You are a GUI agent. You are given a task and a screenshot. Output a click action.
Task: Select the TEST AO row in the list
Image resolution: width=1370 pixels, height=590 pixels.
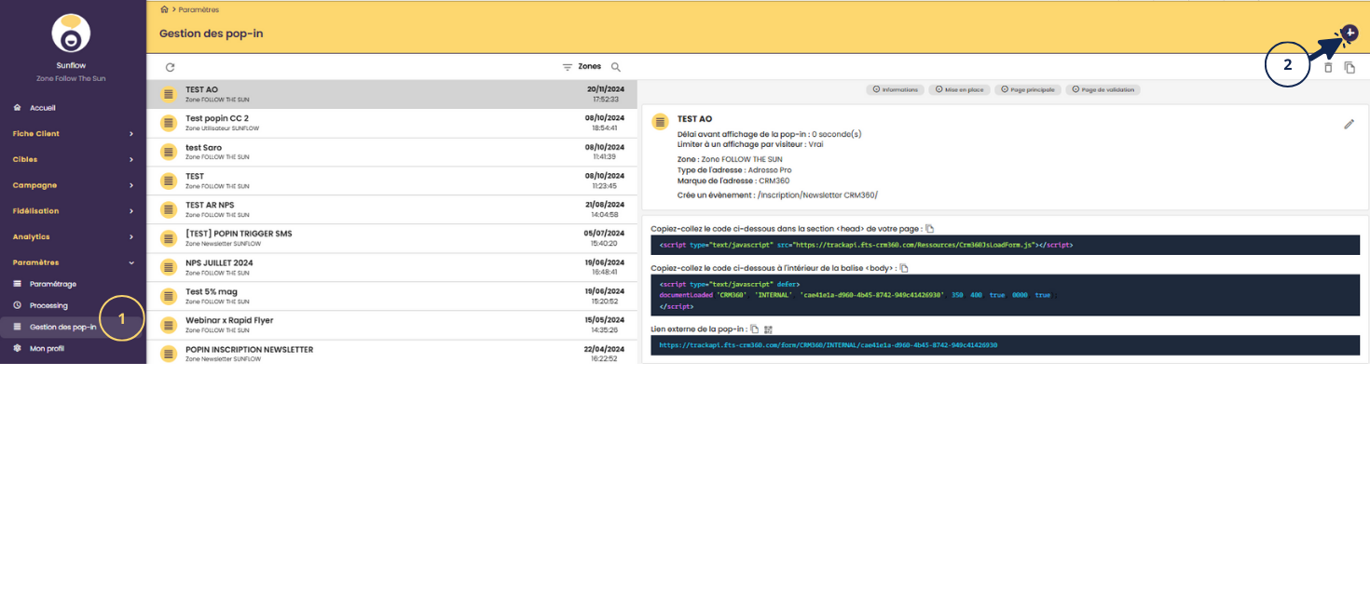391,94
